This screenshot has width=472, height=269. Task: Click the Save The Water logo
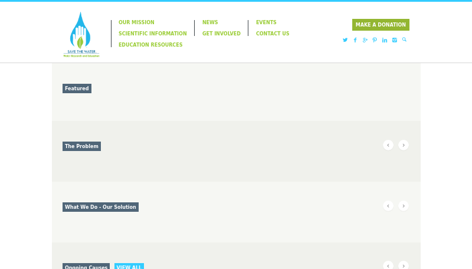81,35
